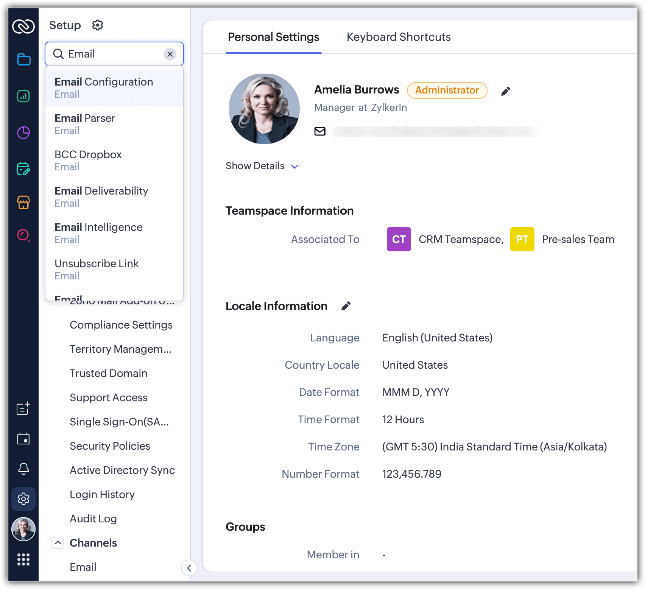The width and height of the screenshot is (645, 589).
Task: Clear the Email search text
Action: point(170,54)
